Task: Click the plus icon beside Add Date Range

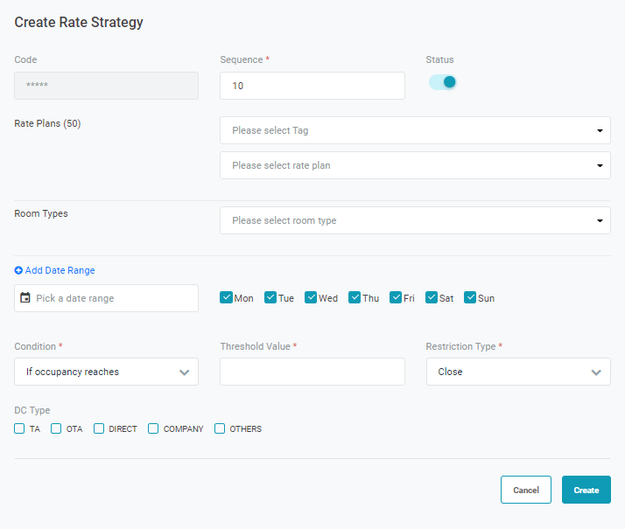Action: (x=18, y=271)
